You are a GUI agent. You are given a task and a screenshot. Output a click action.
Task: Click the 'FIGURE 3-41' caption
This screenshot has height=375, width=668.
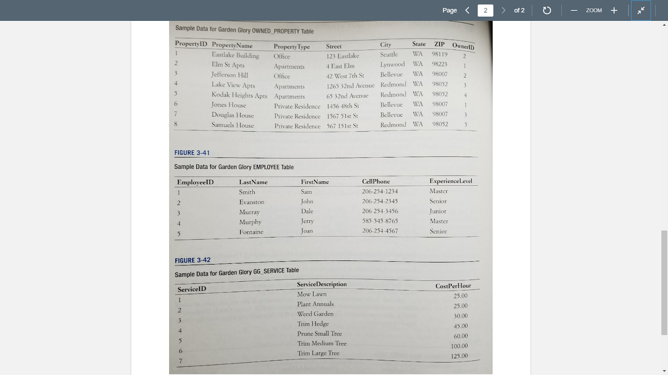point(192,153)
